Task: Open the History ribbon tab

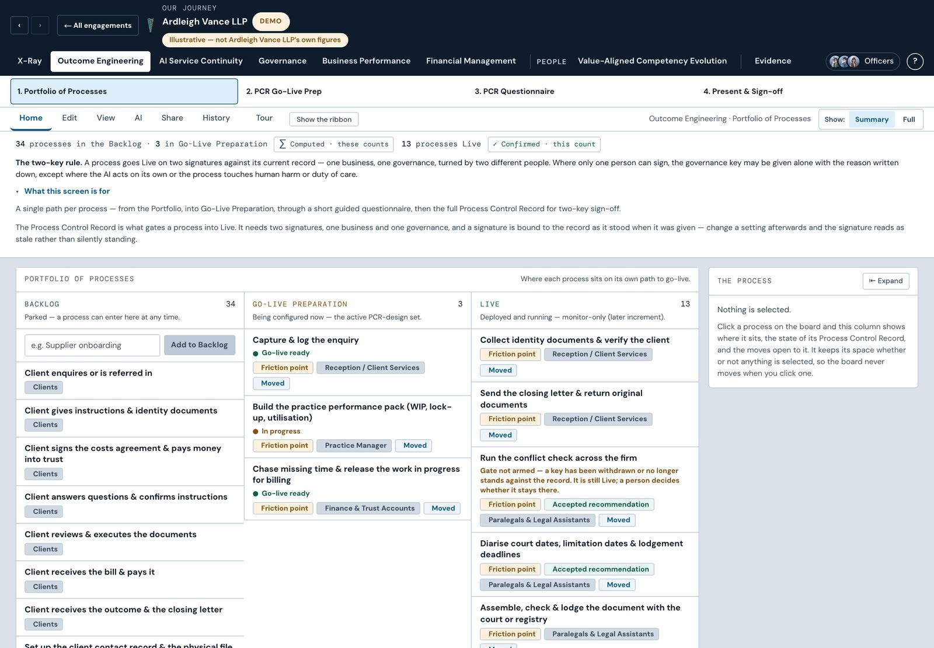Action: [x=216, y=118]
